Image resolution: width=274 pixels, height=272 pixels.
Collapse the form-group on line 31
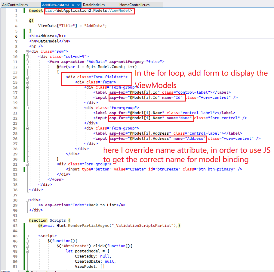tap(27, 164)
